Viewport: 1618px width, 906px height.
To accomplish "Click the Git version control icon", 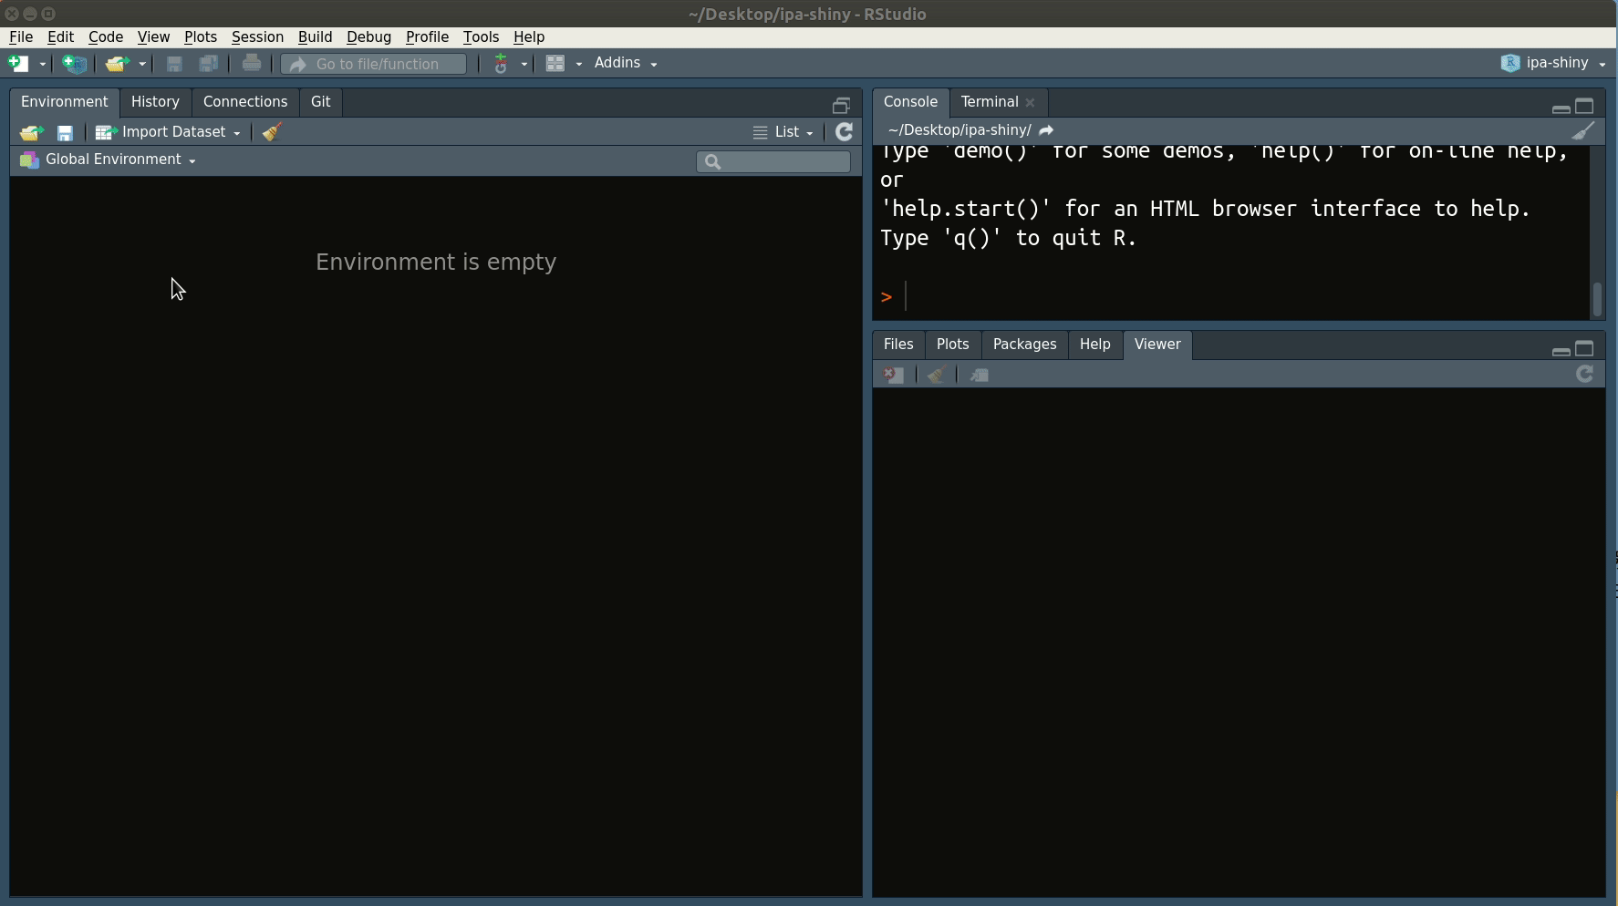I will (x=501, y=63).
